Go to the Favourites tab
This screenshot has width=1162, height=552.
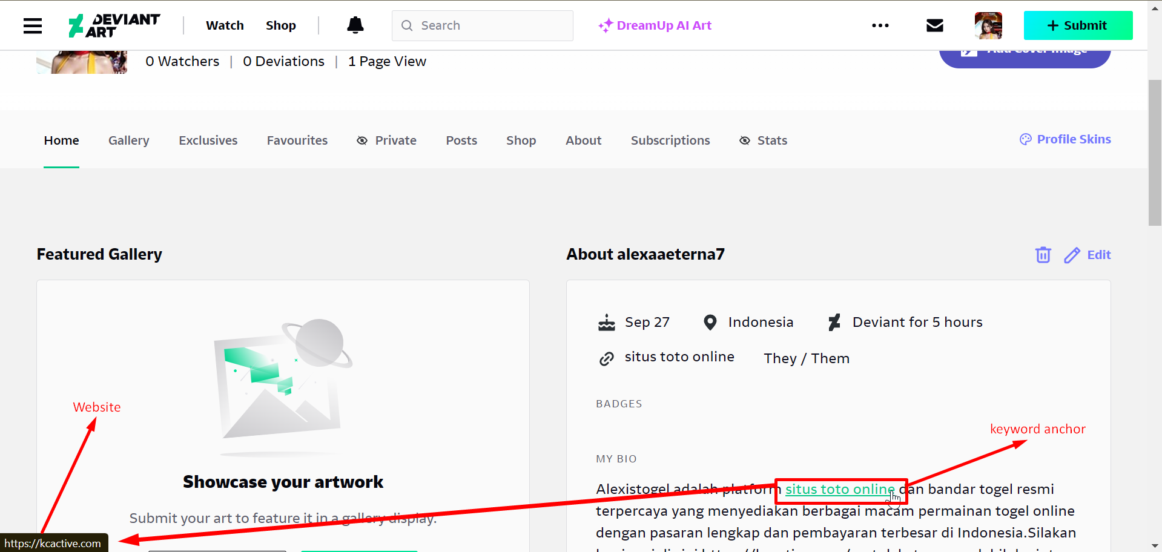click(x=297, y=140)
